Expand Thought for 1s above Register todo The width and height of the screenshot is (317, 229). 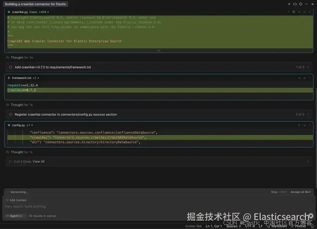tap(21, 105)
